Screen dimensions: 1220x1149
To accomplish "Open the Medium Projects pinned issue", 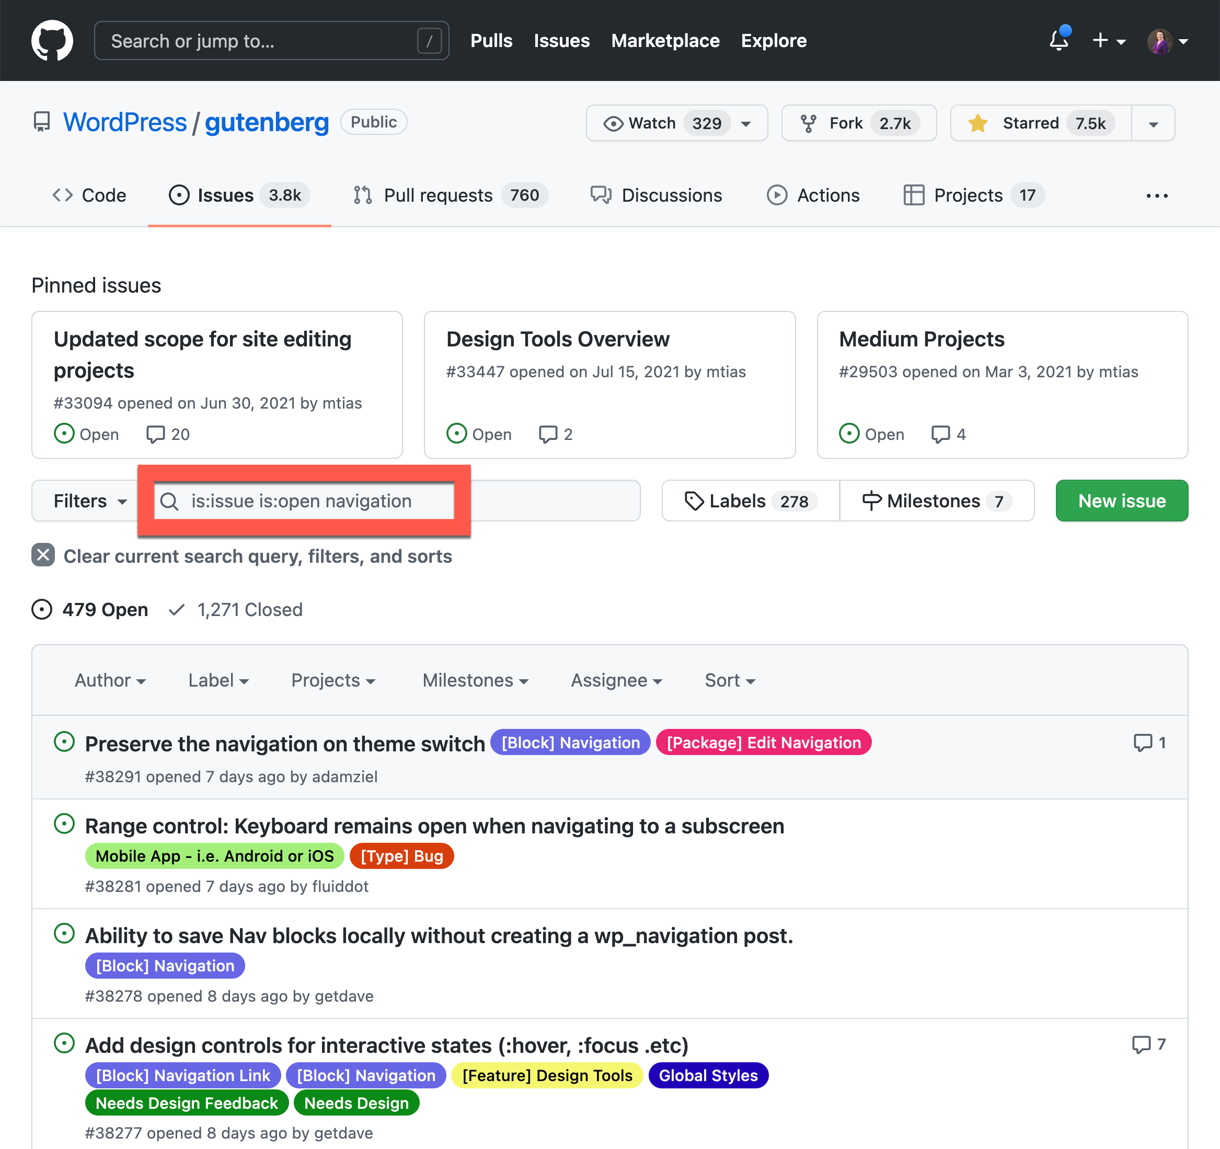I will [922, 339].
